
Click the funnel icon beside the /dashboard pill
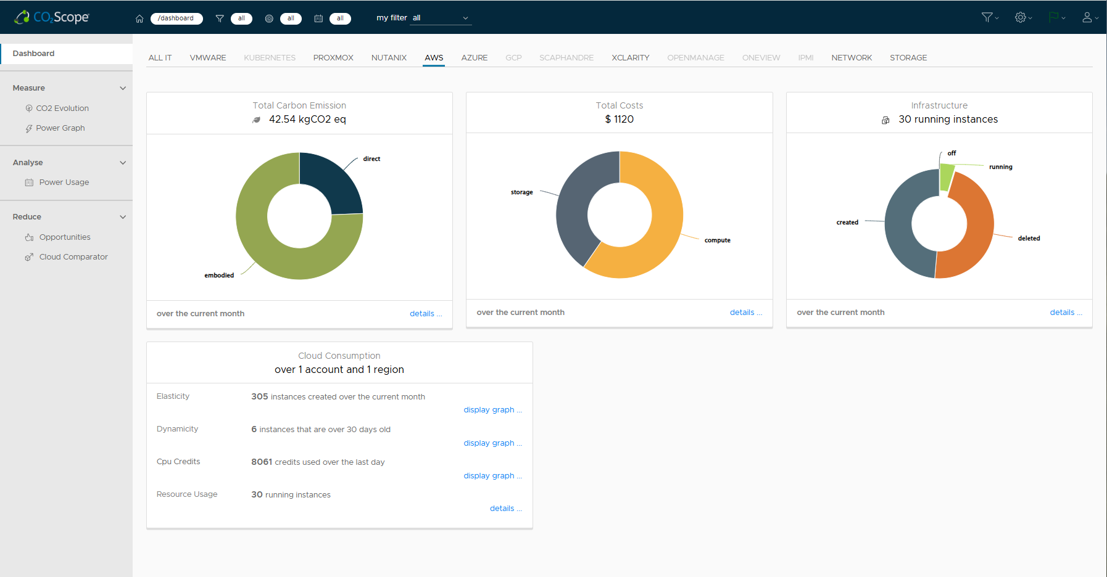click(220, 18)
